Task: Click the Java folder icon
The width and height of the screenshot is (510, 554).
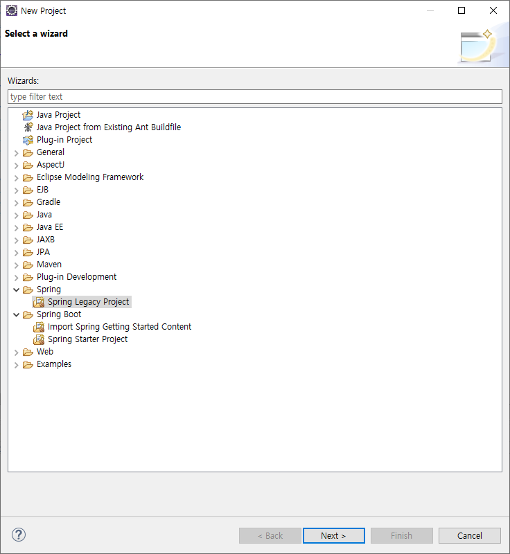Action: (x=28, y=215)
